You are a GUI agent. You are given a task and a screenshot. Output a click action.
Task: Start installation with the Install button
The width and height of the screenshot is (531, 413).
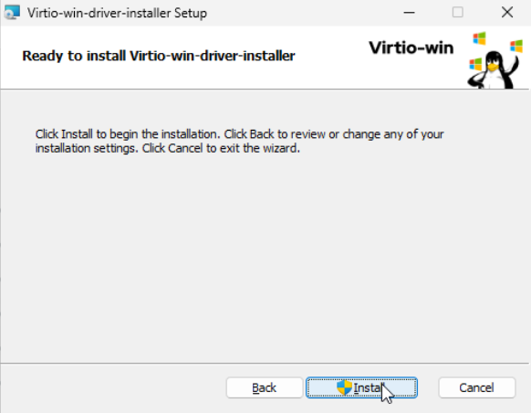(x=361, y=387)
